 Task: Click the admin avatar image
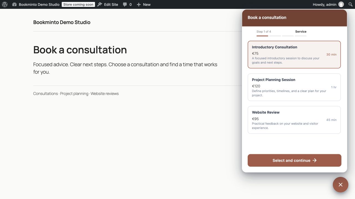[341, 4]
